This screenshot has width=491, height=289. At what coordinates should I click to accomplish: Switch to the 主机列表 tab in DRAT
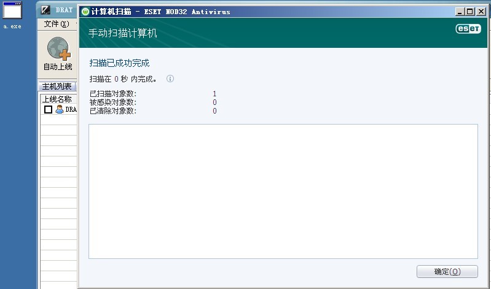57,86
